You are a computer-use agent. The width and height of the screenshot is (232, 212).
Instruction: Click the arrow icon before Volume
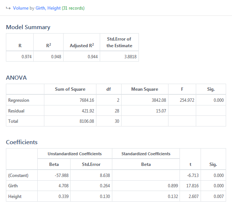8,8
